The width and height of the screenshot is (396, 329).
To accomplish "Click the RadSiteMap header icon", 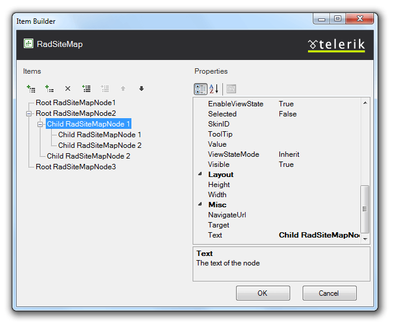I will [29, 43].
